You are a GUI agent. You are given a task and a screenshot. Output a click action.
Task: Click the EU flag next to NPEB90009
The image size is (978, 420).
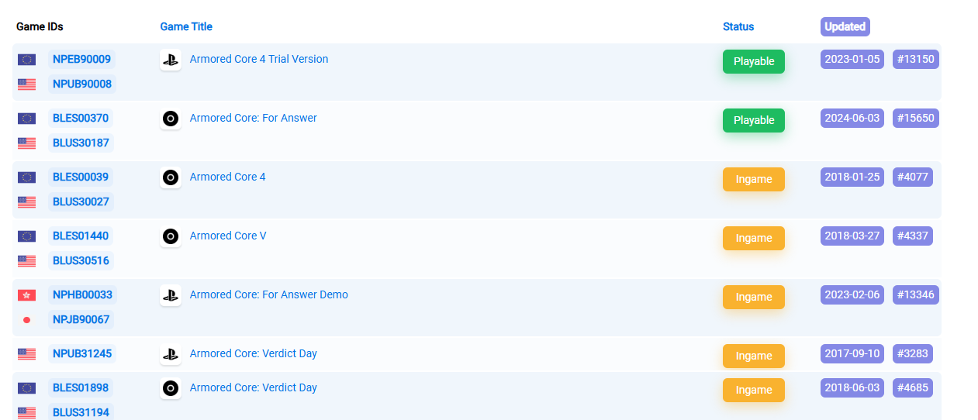(27, 60)
